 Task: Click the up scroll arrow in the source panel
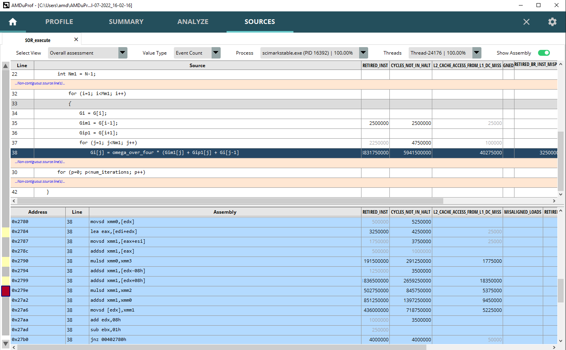(x=560, y=64)
